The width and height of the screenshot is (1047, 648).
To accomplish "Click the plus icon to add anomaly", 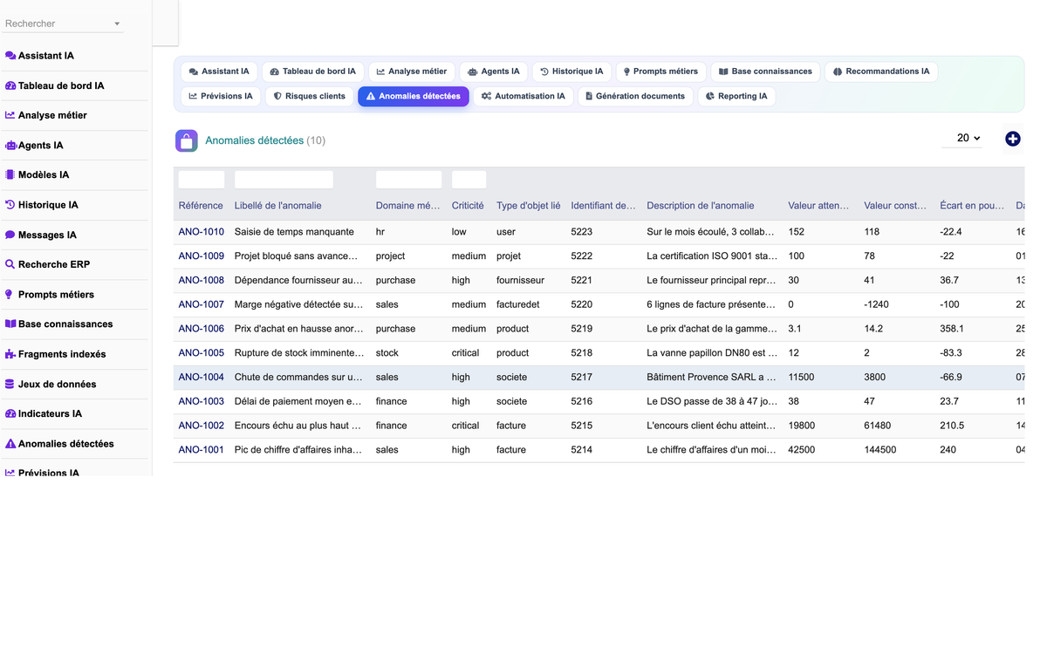I will pyautogui.click(x=1012, y=139).
